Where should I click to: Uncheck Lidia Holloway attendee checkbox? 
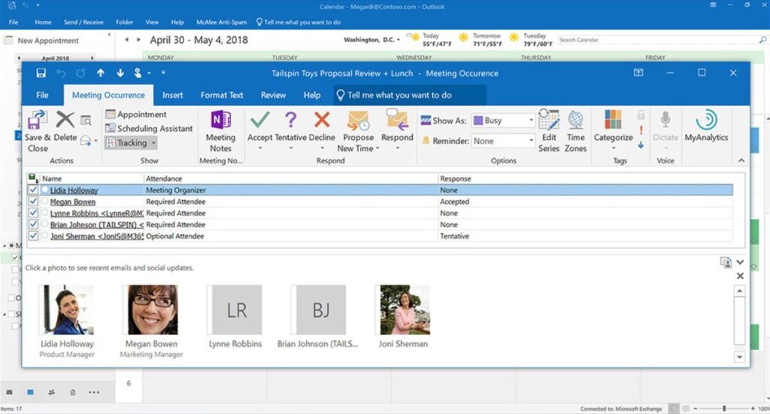coord(33,190)
